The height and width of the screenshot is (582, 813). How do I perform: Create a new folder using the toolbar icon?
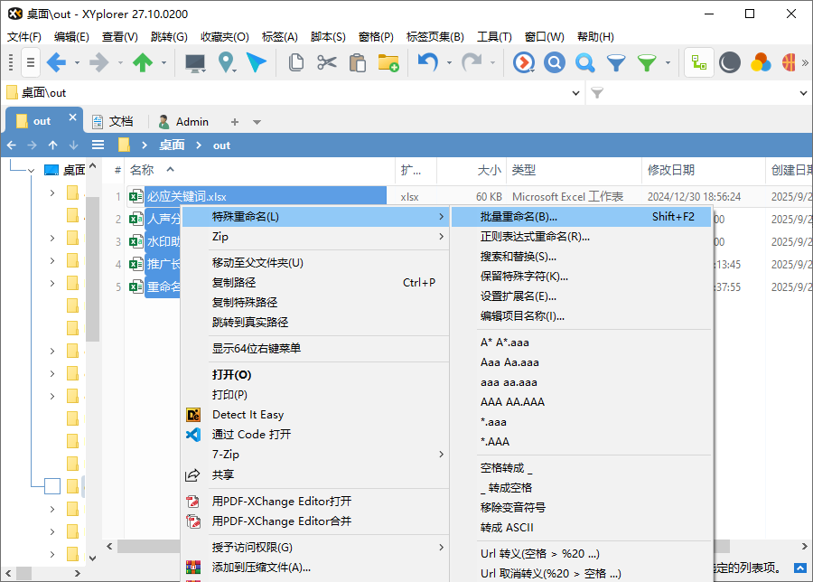tap(389, 64)
